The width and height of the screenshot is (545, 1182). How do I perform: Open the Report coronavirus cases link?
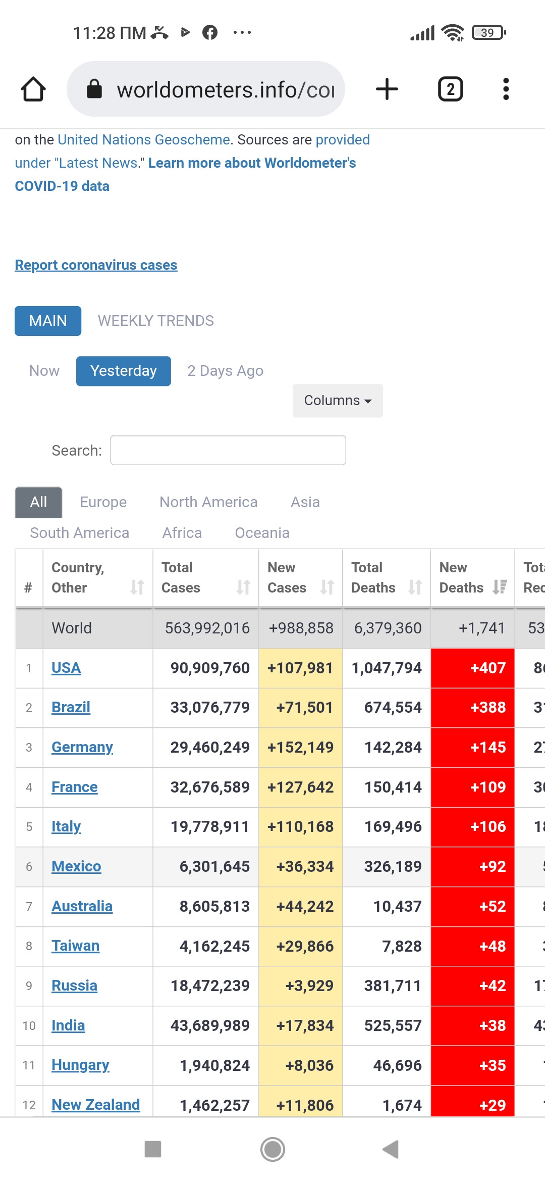[96, 265]
